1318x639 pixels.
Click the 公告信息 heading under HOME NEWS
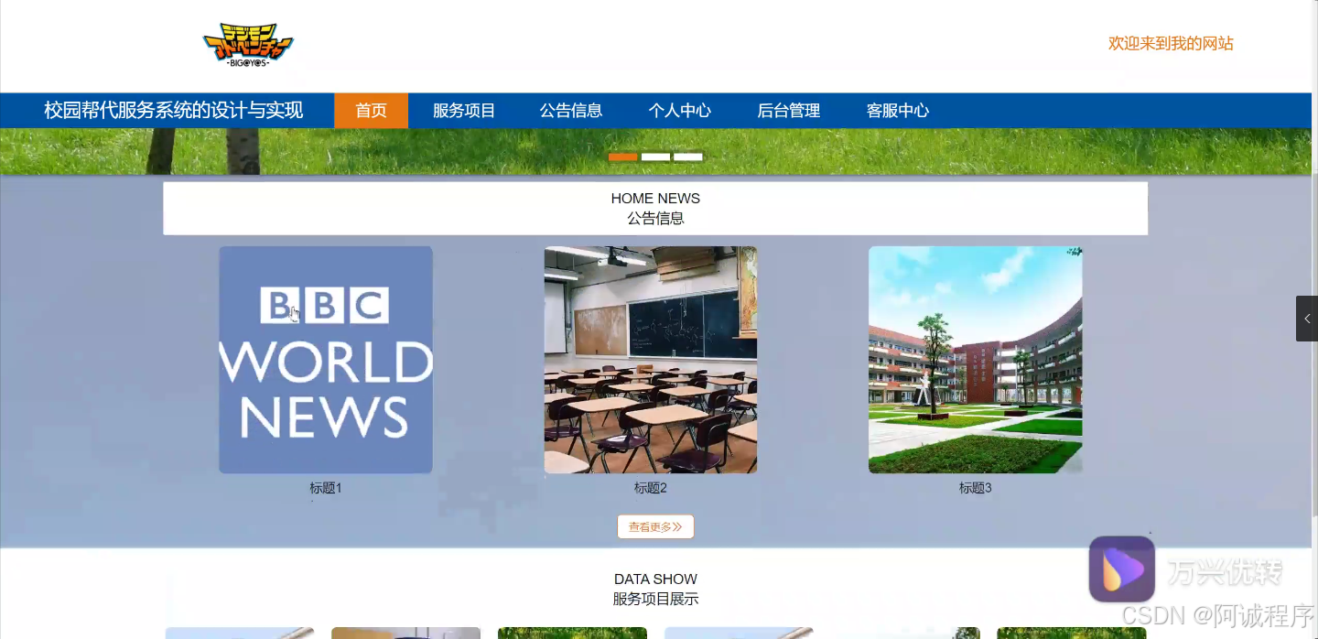pyautogui.click(x=655, y=219)
